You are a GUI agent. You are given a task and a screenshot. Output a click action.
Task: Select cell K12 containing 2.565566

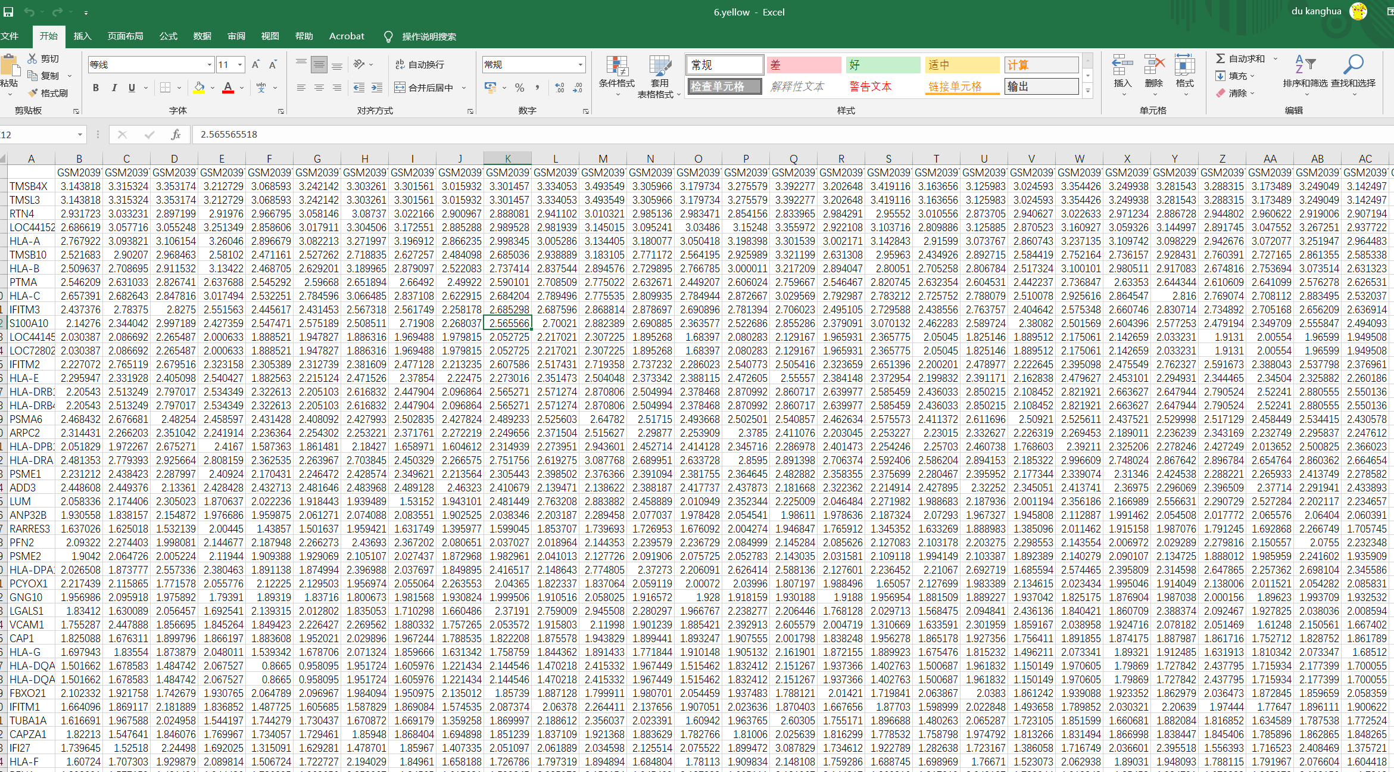(507, 323)
